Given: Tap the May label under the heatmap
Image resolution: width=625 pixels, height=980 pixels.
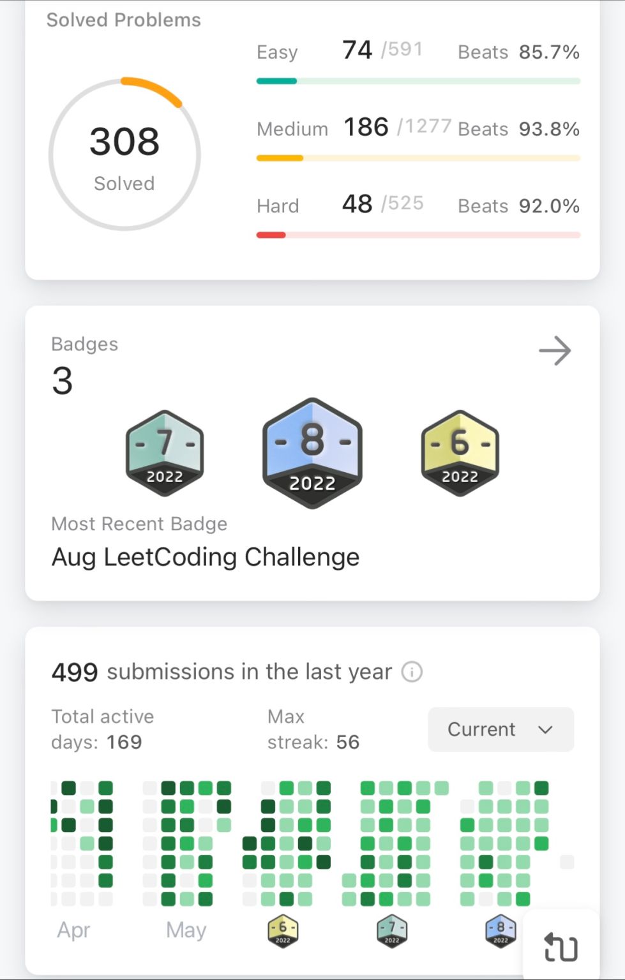Looking at the screenshot, I should [186, 931].
